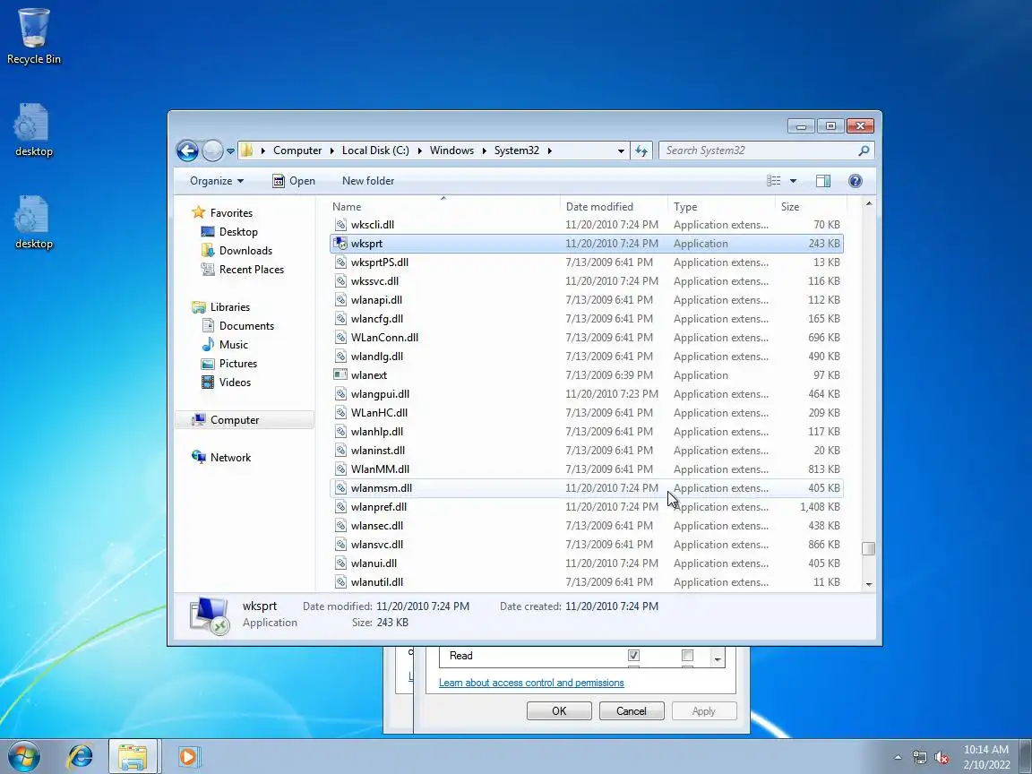Viewport: 1032px width, 774px height.
Task: Click Open on the toolbar
Action: pos(294,181)
